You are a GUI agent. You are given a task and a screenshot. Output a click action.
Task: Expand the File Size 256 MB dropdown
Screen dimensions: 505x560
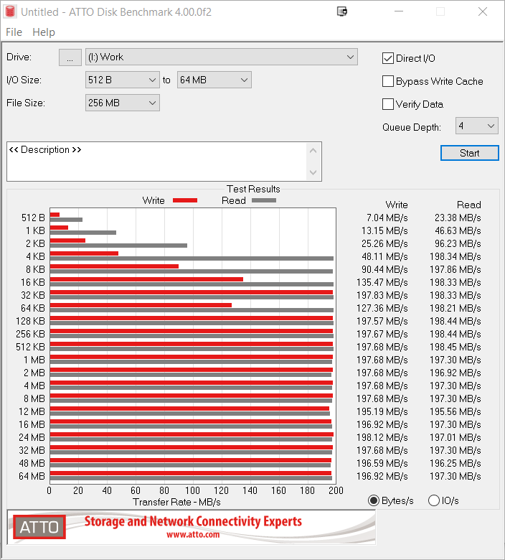pyautogui.click(x=122, y=103)
